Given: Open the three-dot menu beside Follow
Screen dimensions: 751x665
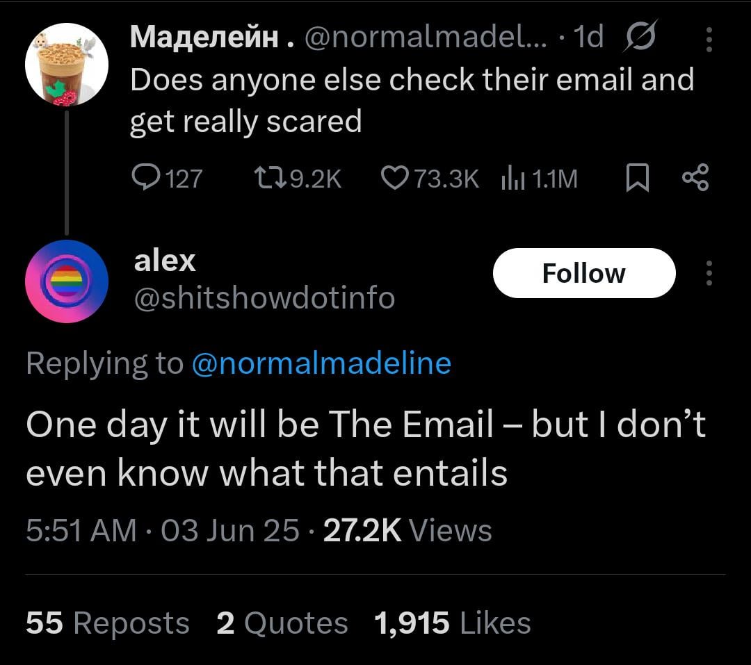Looking at the screenshot, I should tap(709, 273).
